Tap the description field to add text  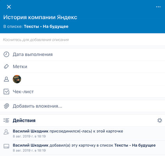82,40
